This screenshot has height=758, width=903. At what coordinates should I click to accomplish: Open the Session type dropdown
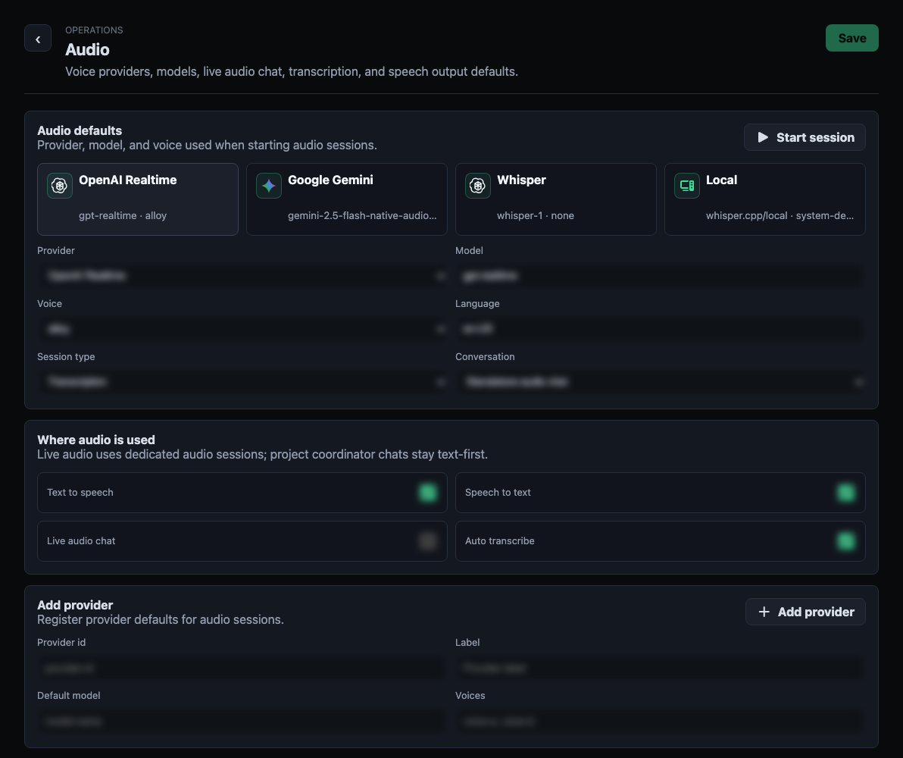[242, 381]
